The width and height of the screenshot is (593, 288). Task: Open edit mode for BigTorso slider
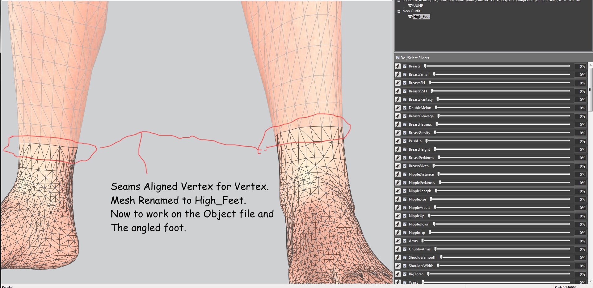point(398,274)
